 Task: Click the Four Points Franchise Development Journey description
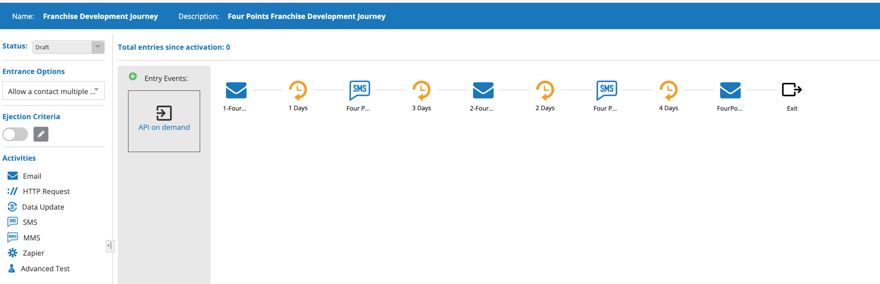pyautogui.click(x=307, y=16)
